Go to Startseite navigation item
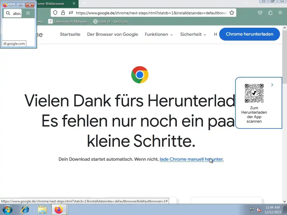The height and width of the screenshot is (215, 287). click(70, 34)
